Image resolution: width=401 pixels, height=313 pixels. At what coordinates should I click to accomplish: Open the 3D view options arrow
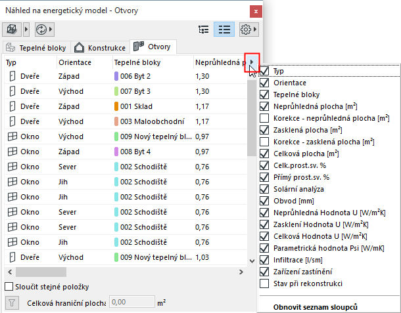26,30
